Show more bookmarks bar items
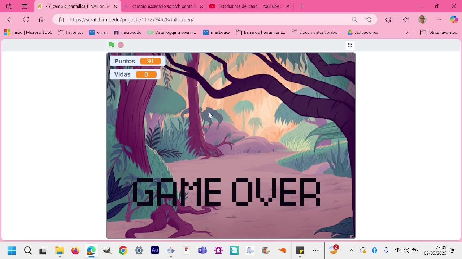Viewport: 462px width, 259px height. coord(407,32)
